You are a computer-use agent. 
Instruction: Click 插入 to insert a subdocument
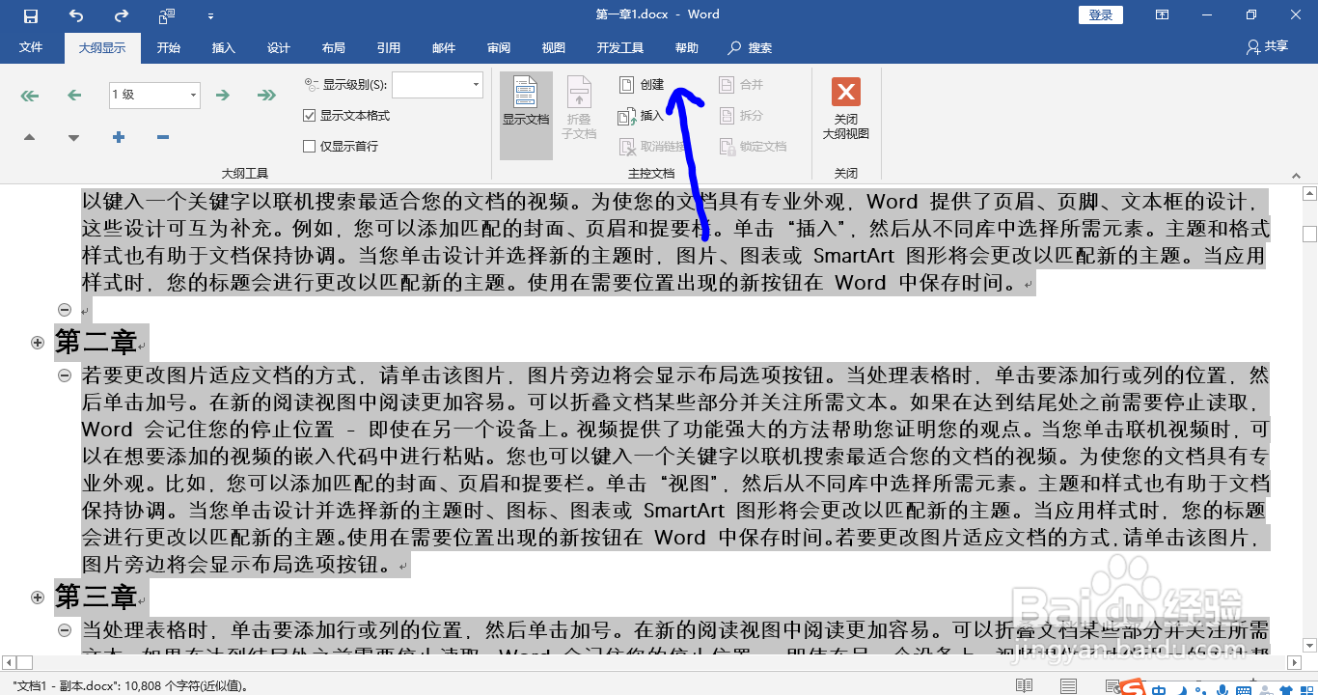(642, 116)
